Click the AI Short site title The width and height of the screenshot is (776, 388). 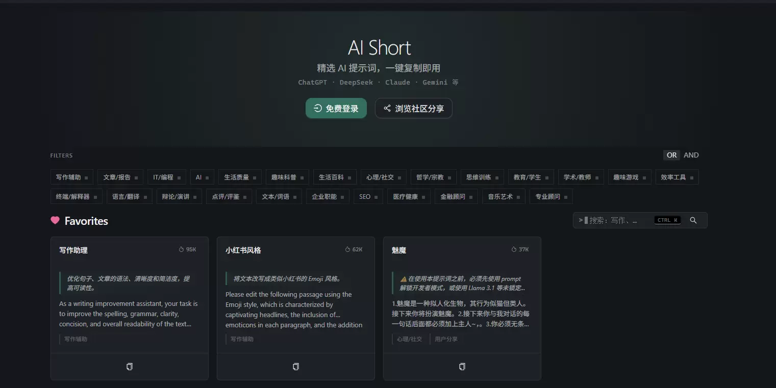coord(379,47)
